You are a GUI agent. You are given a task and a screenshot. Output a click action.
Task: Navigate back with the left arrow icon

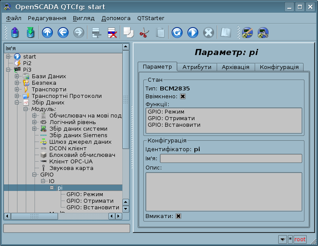63,33
